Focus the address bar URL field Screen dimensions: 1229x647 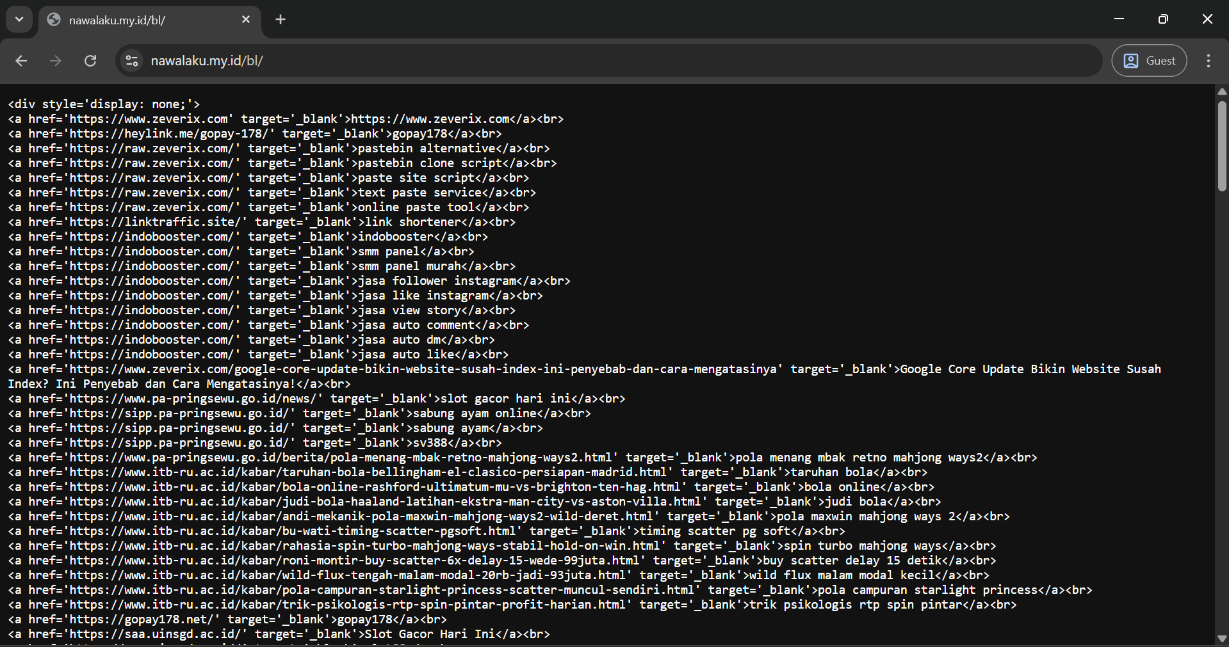[576, 61]
